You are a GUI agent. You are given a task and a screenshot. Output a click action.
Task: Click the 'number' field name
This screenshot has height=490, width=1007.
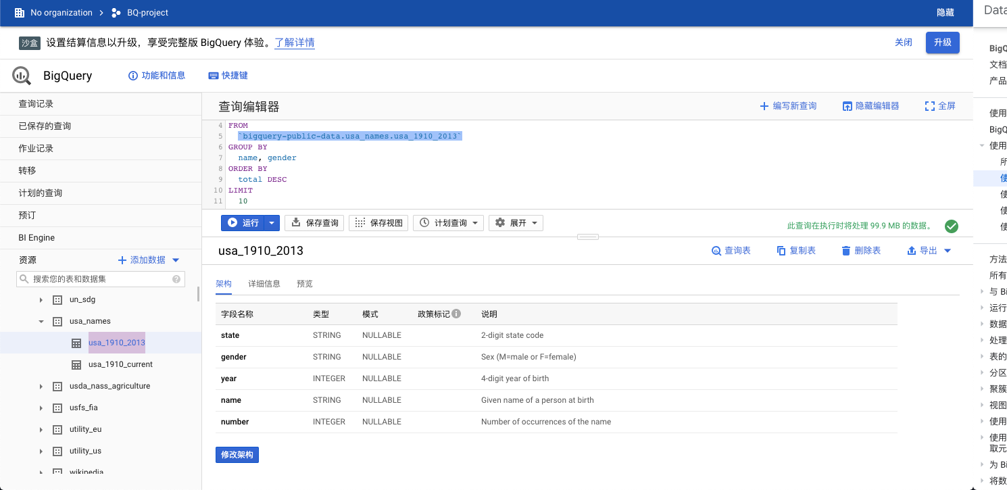[x=235, y=422]
